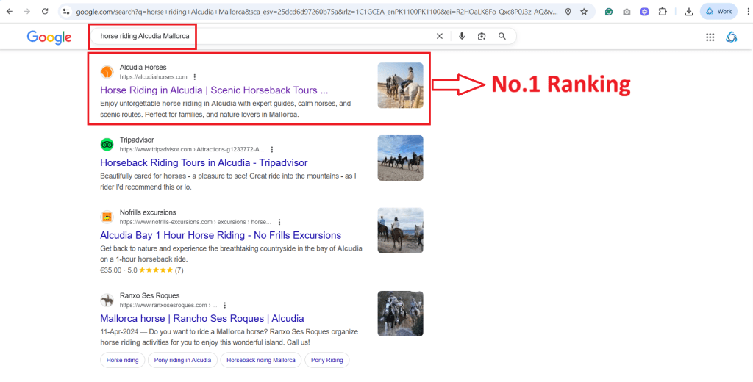Bookmark this page with star icon
This screenshot has width=753, height=382.
click(584, 12)
